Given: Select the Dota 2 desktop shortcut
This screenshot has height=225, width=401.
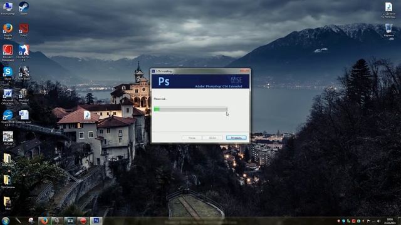Looking at the screenshot, I should [x=24, y=30].
